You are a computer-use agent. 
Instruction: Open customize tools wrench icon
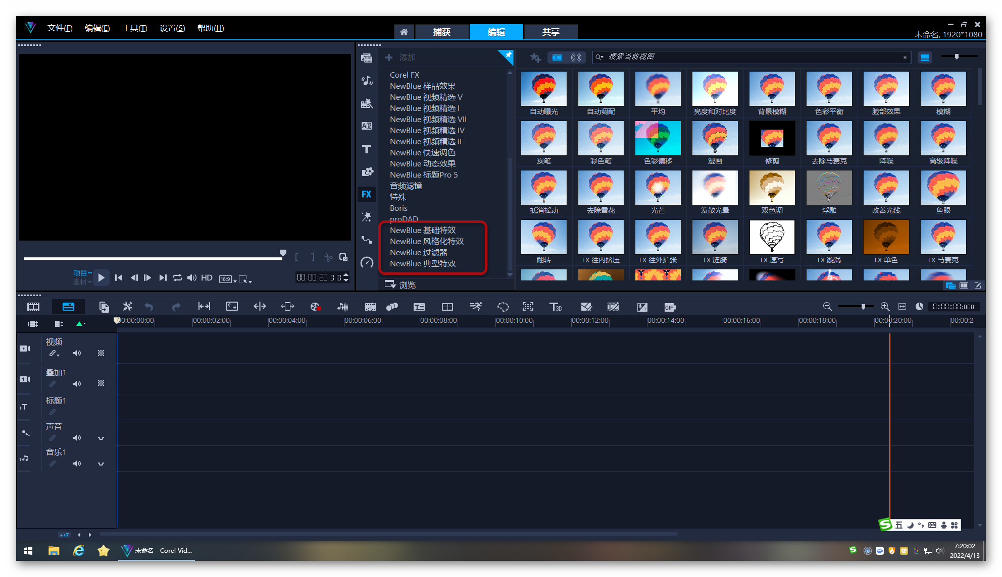pyautogui.click(x=128, y=307)
